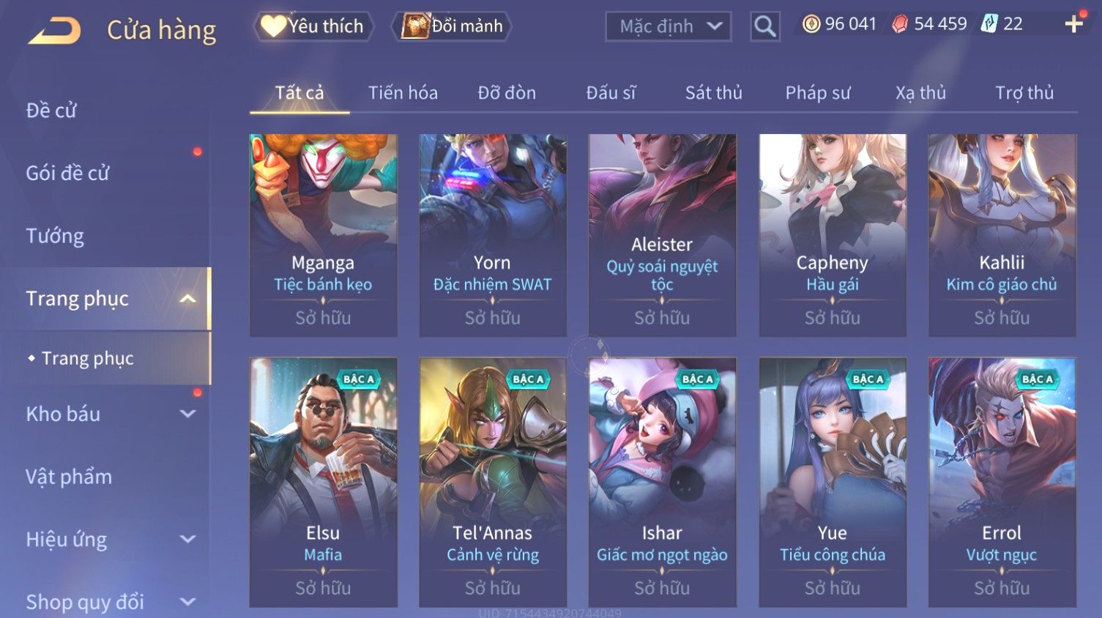Click the back arrow icon
Image resolution: width=1102 pixels, height=618 pixels.
(54, 31)
